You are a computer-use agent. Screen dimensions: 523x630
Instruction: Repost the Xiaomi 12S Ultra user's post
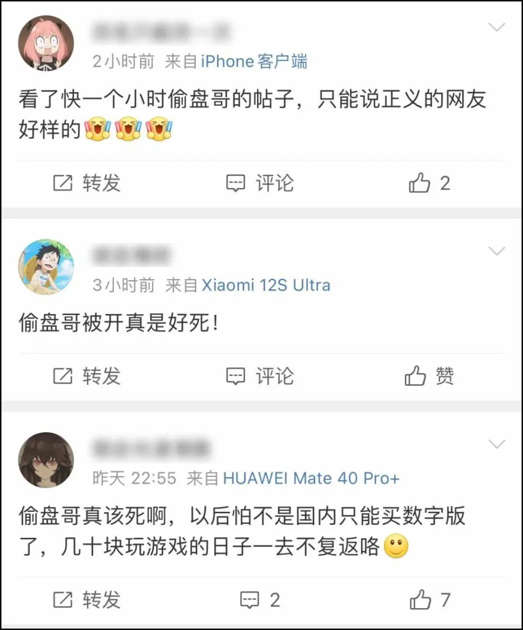pos(87,376)
